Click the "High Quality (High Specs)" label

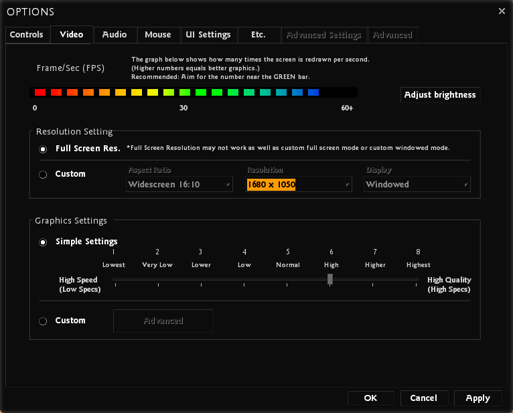(x=449, y=284)
